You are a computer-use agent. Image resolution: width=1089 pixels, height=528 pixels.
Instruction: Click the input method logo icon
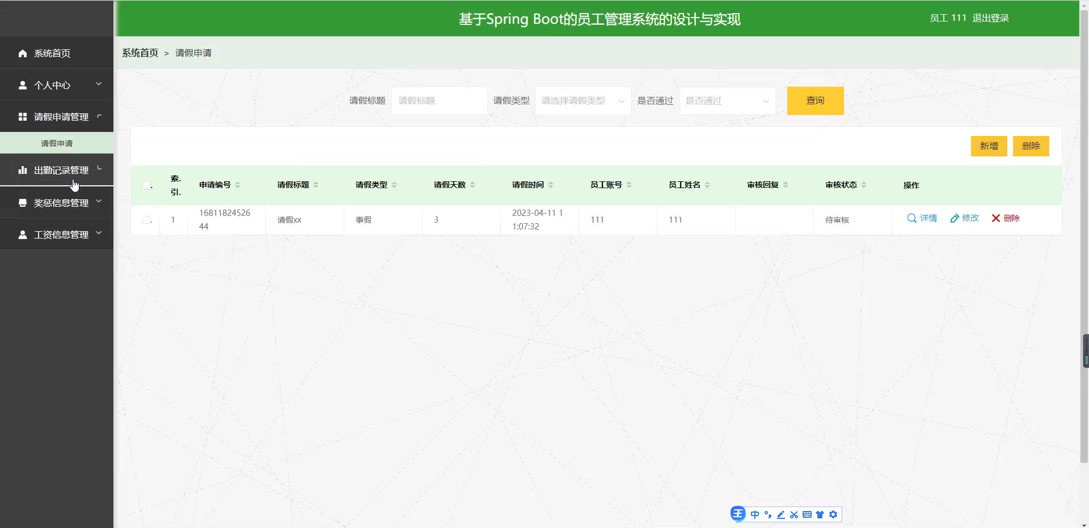pos(738,514)
